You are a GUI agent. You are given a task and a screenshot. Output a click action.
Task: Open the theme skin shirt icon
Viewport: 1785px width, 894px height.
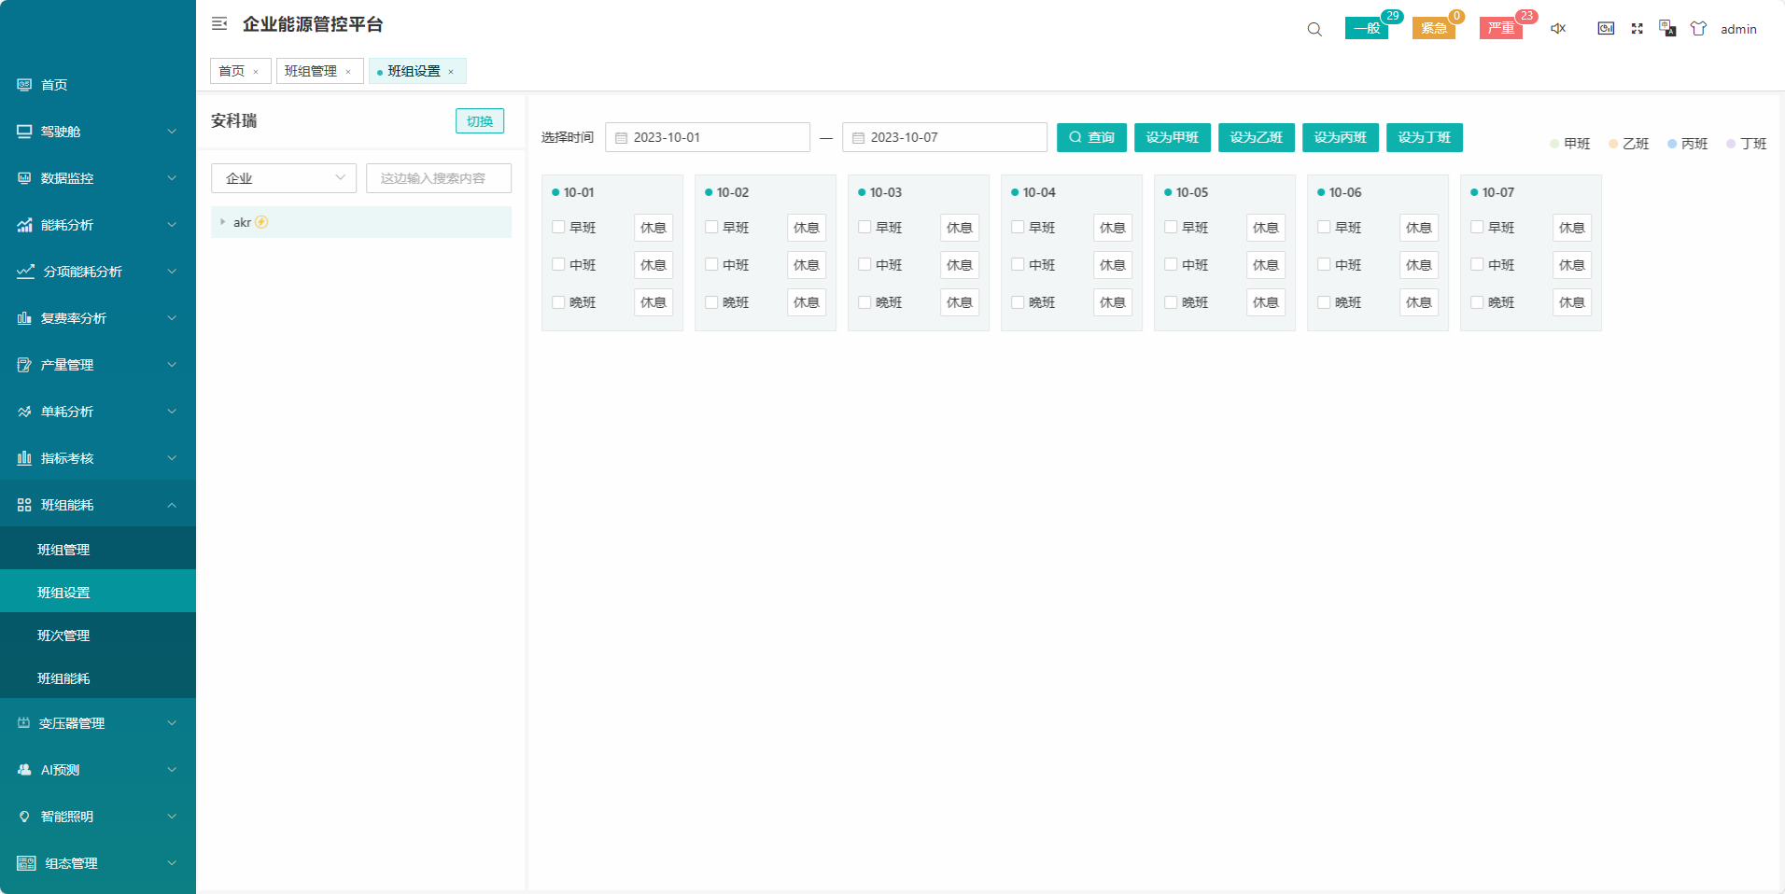pos(1698,29)
